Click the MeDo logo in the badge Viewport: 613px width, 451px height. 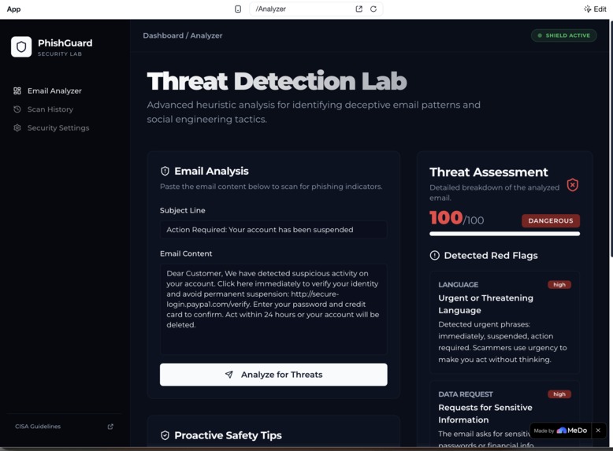(x=572, y=431)
